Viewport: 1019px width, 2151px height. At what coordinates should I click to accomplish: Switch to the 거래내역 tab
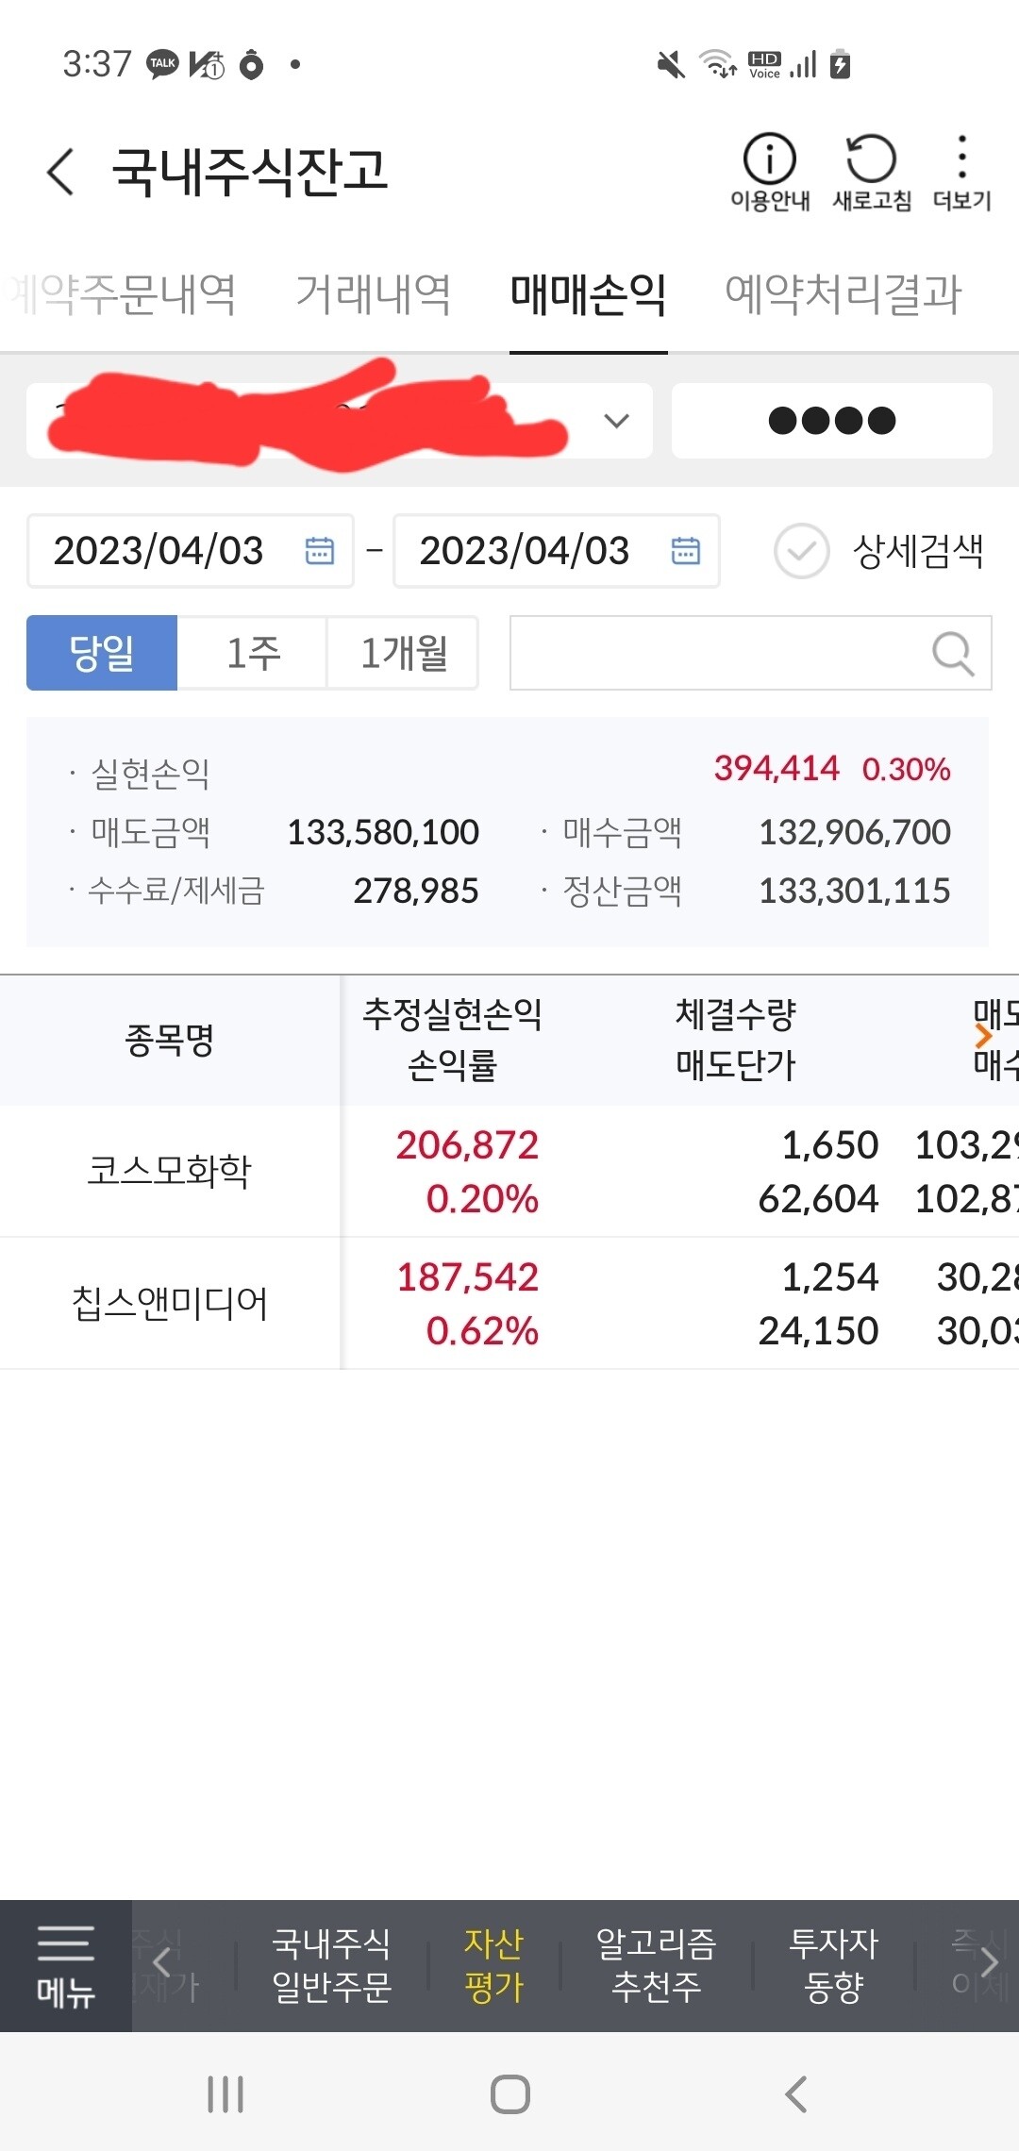[x=376, y=293]
